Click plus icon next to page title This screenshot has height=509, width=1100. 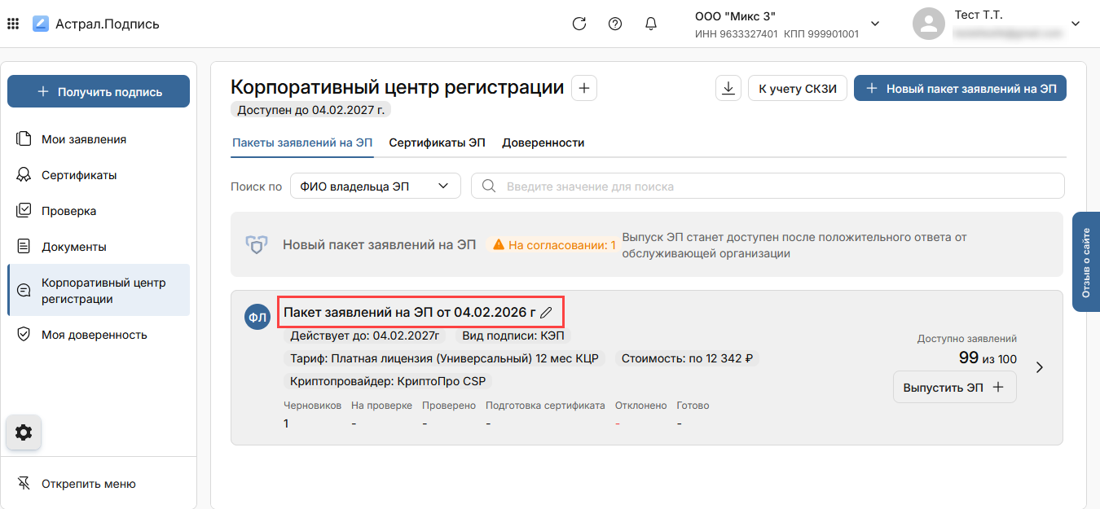(584, 88)
